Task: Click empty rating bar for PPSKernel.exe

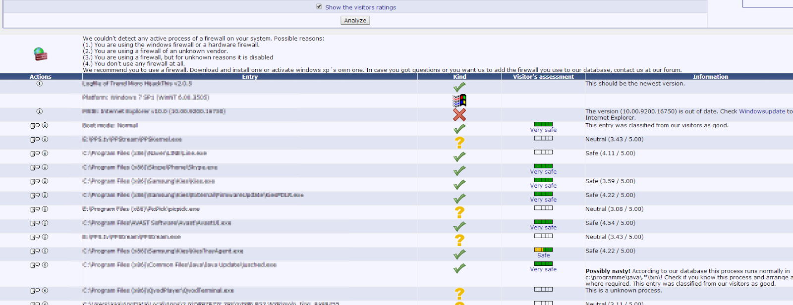Action: [543, 138]
